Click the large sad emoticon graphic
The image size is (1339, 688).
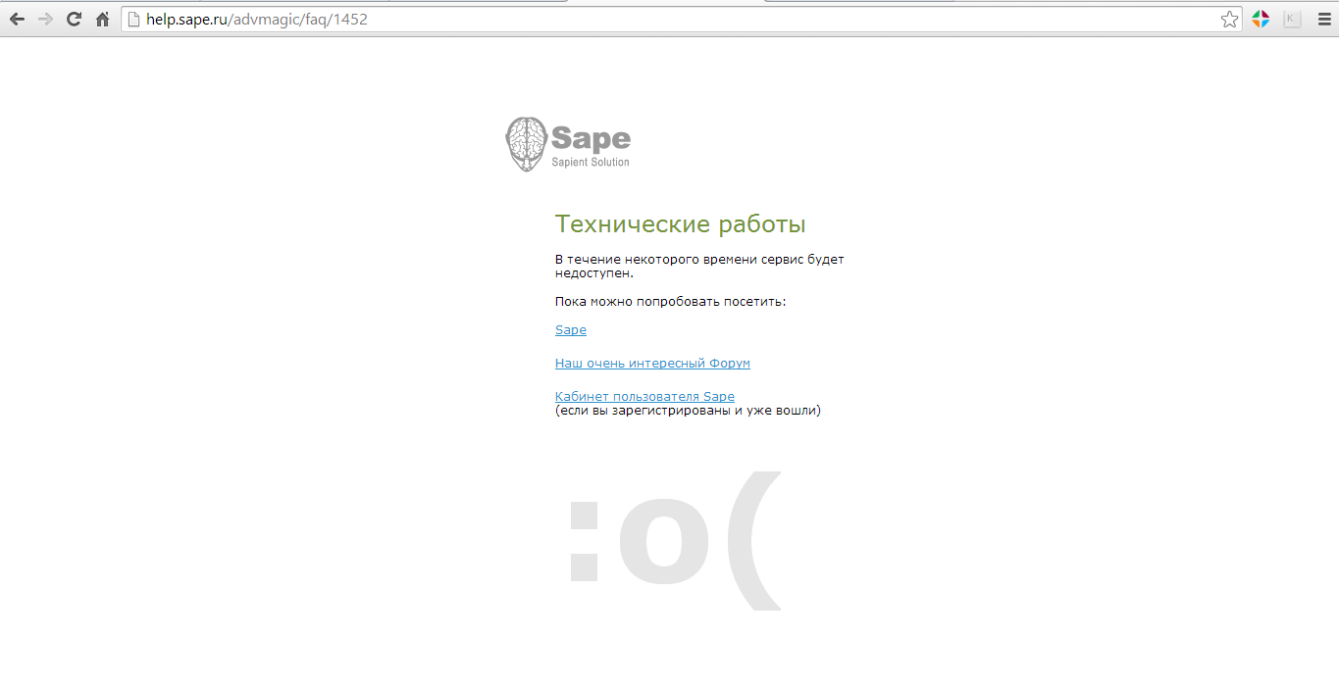[673, 542]
